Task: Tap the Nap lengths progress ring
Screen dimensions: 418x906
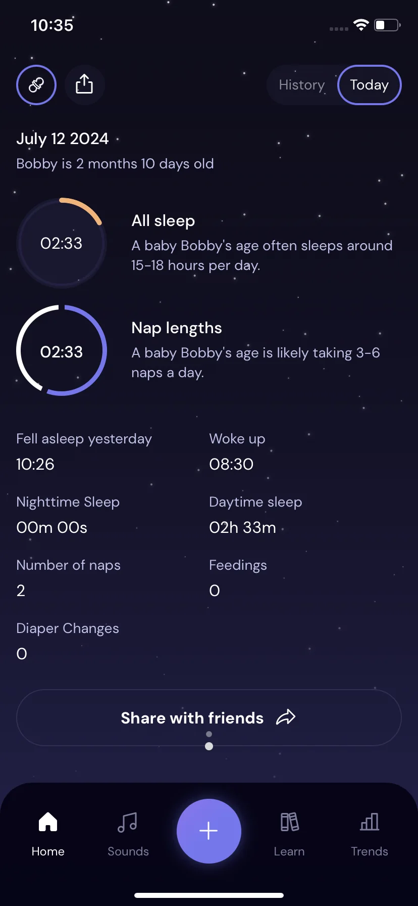Action: click(x=62, y=350)
